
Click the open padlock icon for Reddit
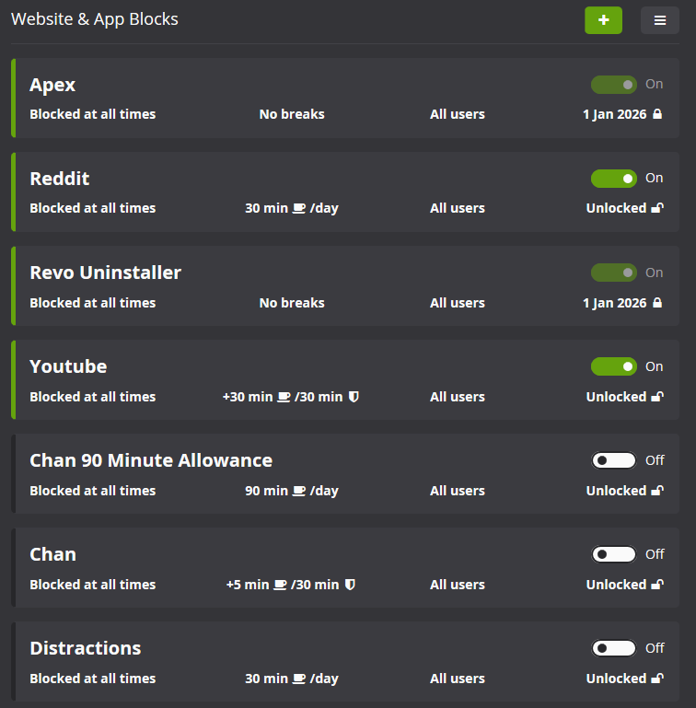[x=657, y=208]
